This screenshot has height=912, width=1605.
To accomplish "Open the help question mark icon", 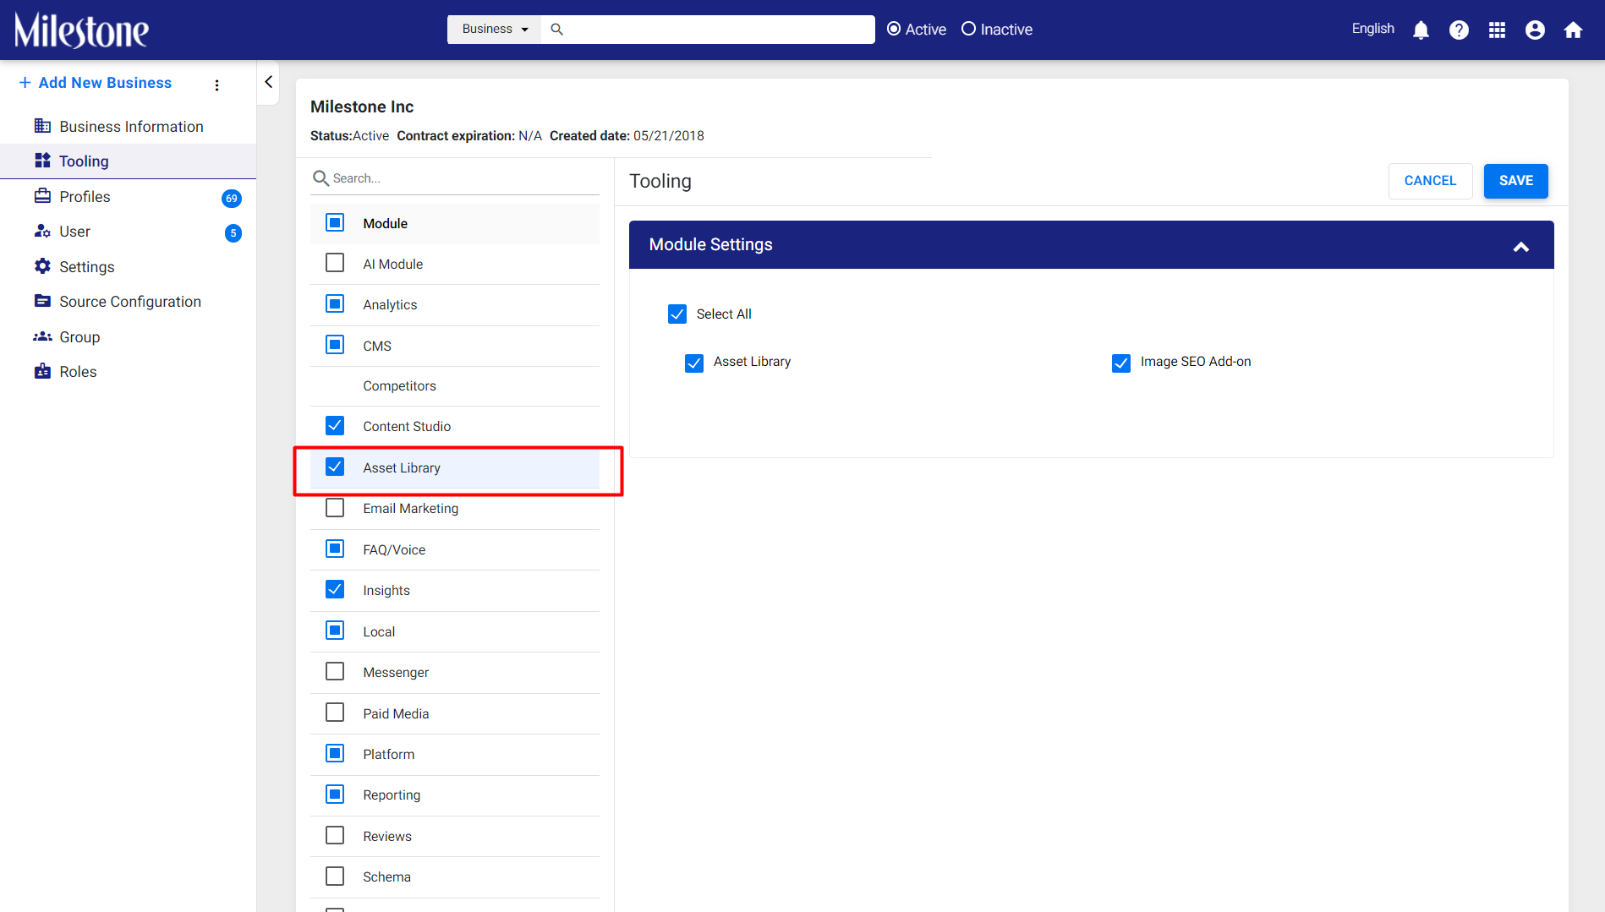I will tap(1459, 30).
